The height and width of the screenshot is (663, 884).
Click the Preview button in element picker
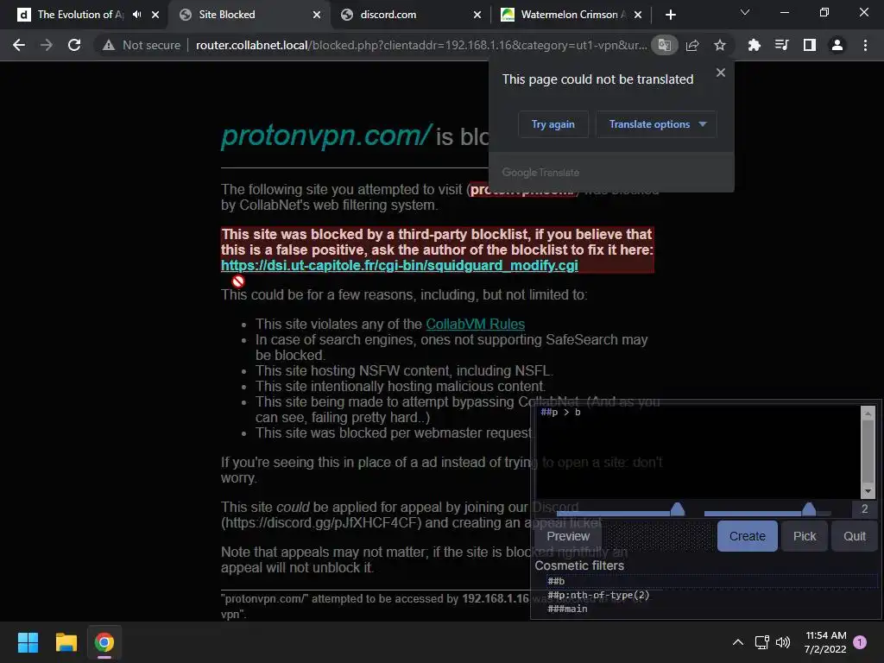pyautogui.click(x=568, y=536)
